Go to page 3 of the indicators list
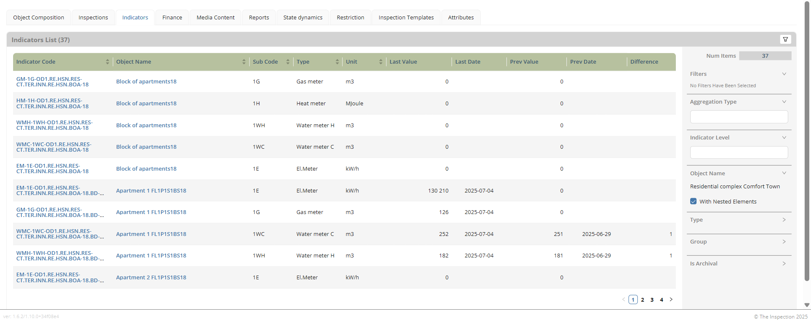The image size is (811, 324). click(652, 300)
